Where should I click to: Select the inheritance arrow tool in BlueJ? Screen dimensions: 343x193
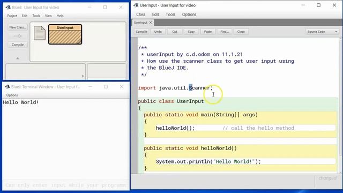[x=18, y=36]
